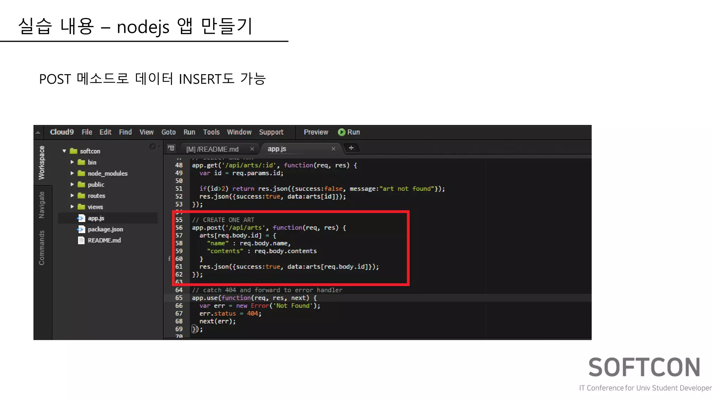Select node_modules folder name in tree
The width and height of the screenshot is (712, 401).
click(x=107, y=173)
